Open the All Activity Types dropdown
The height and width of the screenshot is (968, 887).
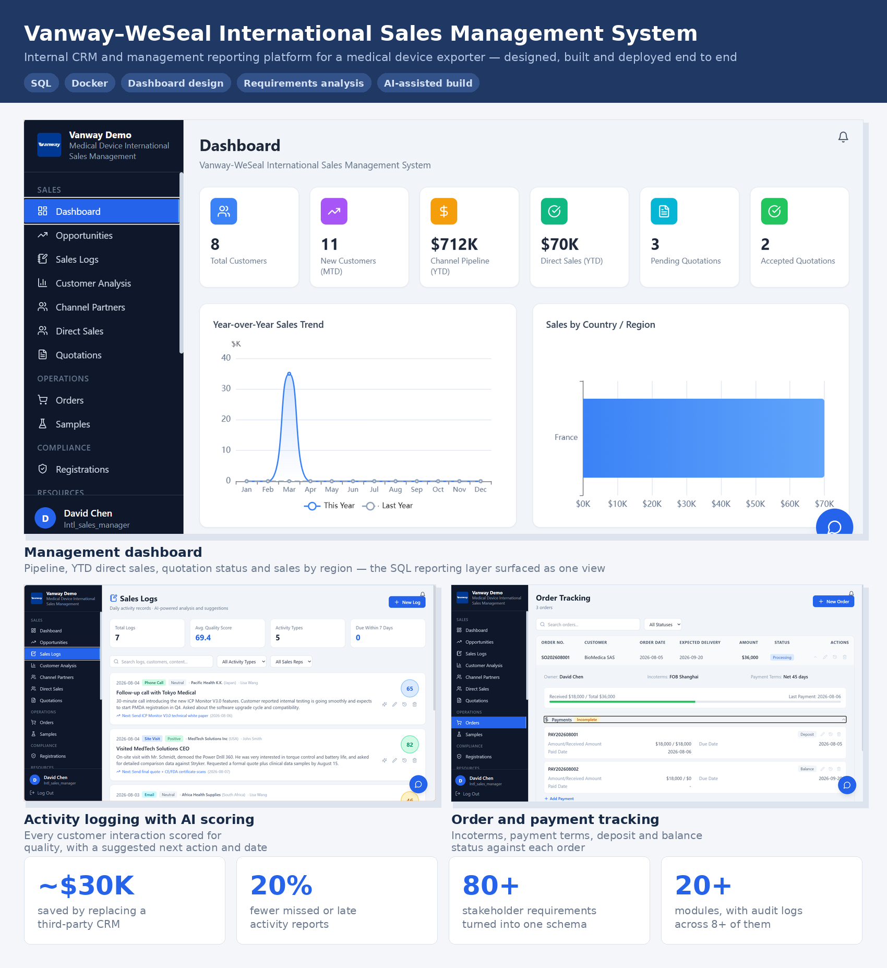pyautogui.click(x=242, y=662)
